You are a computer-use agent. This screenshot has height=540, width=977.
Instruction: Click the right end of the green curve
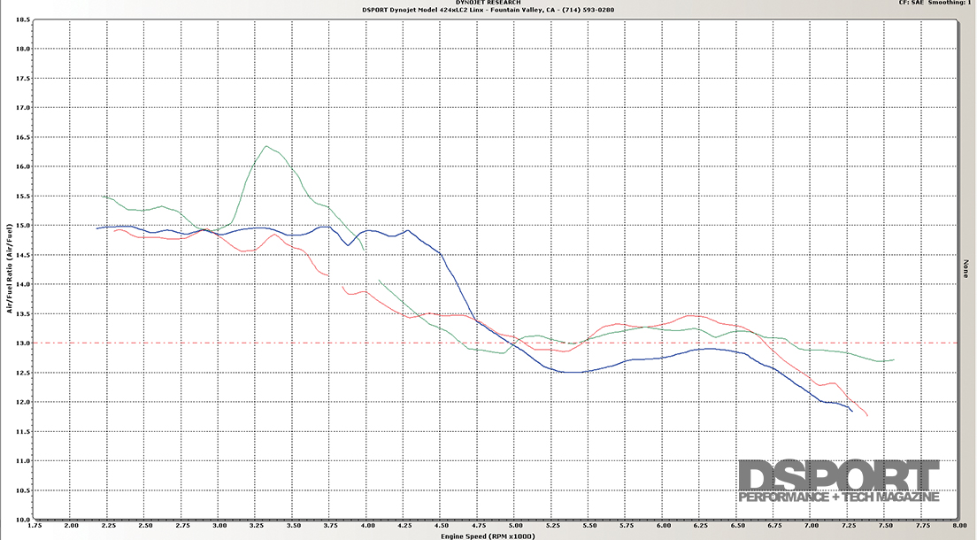(x=895, y=360)
